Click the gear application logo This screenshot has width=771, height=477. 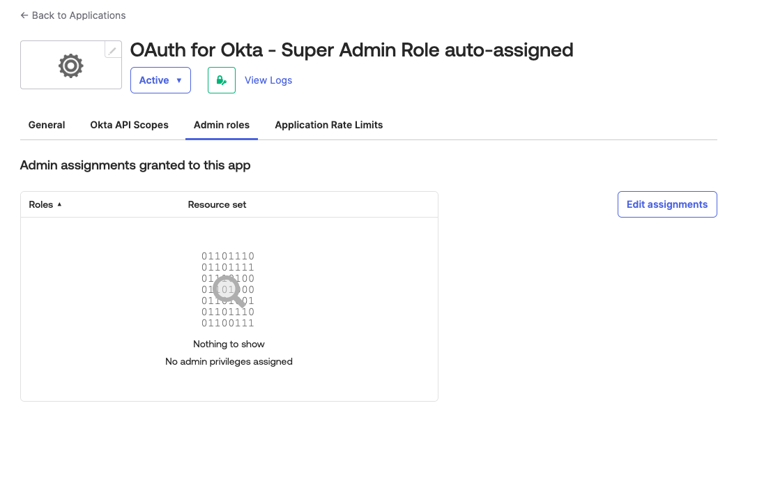coord(70,66)
